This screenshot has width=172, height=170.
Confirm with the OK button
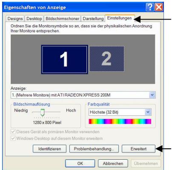tap(80, 163)
